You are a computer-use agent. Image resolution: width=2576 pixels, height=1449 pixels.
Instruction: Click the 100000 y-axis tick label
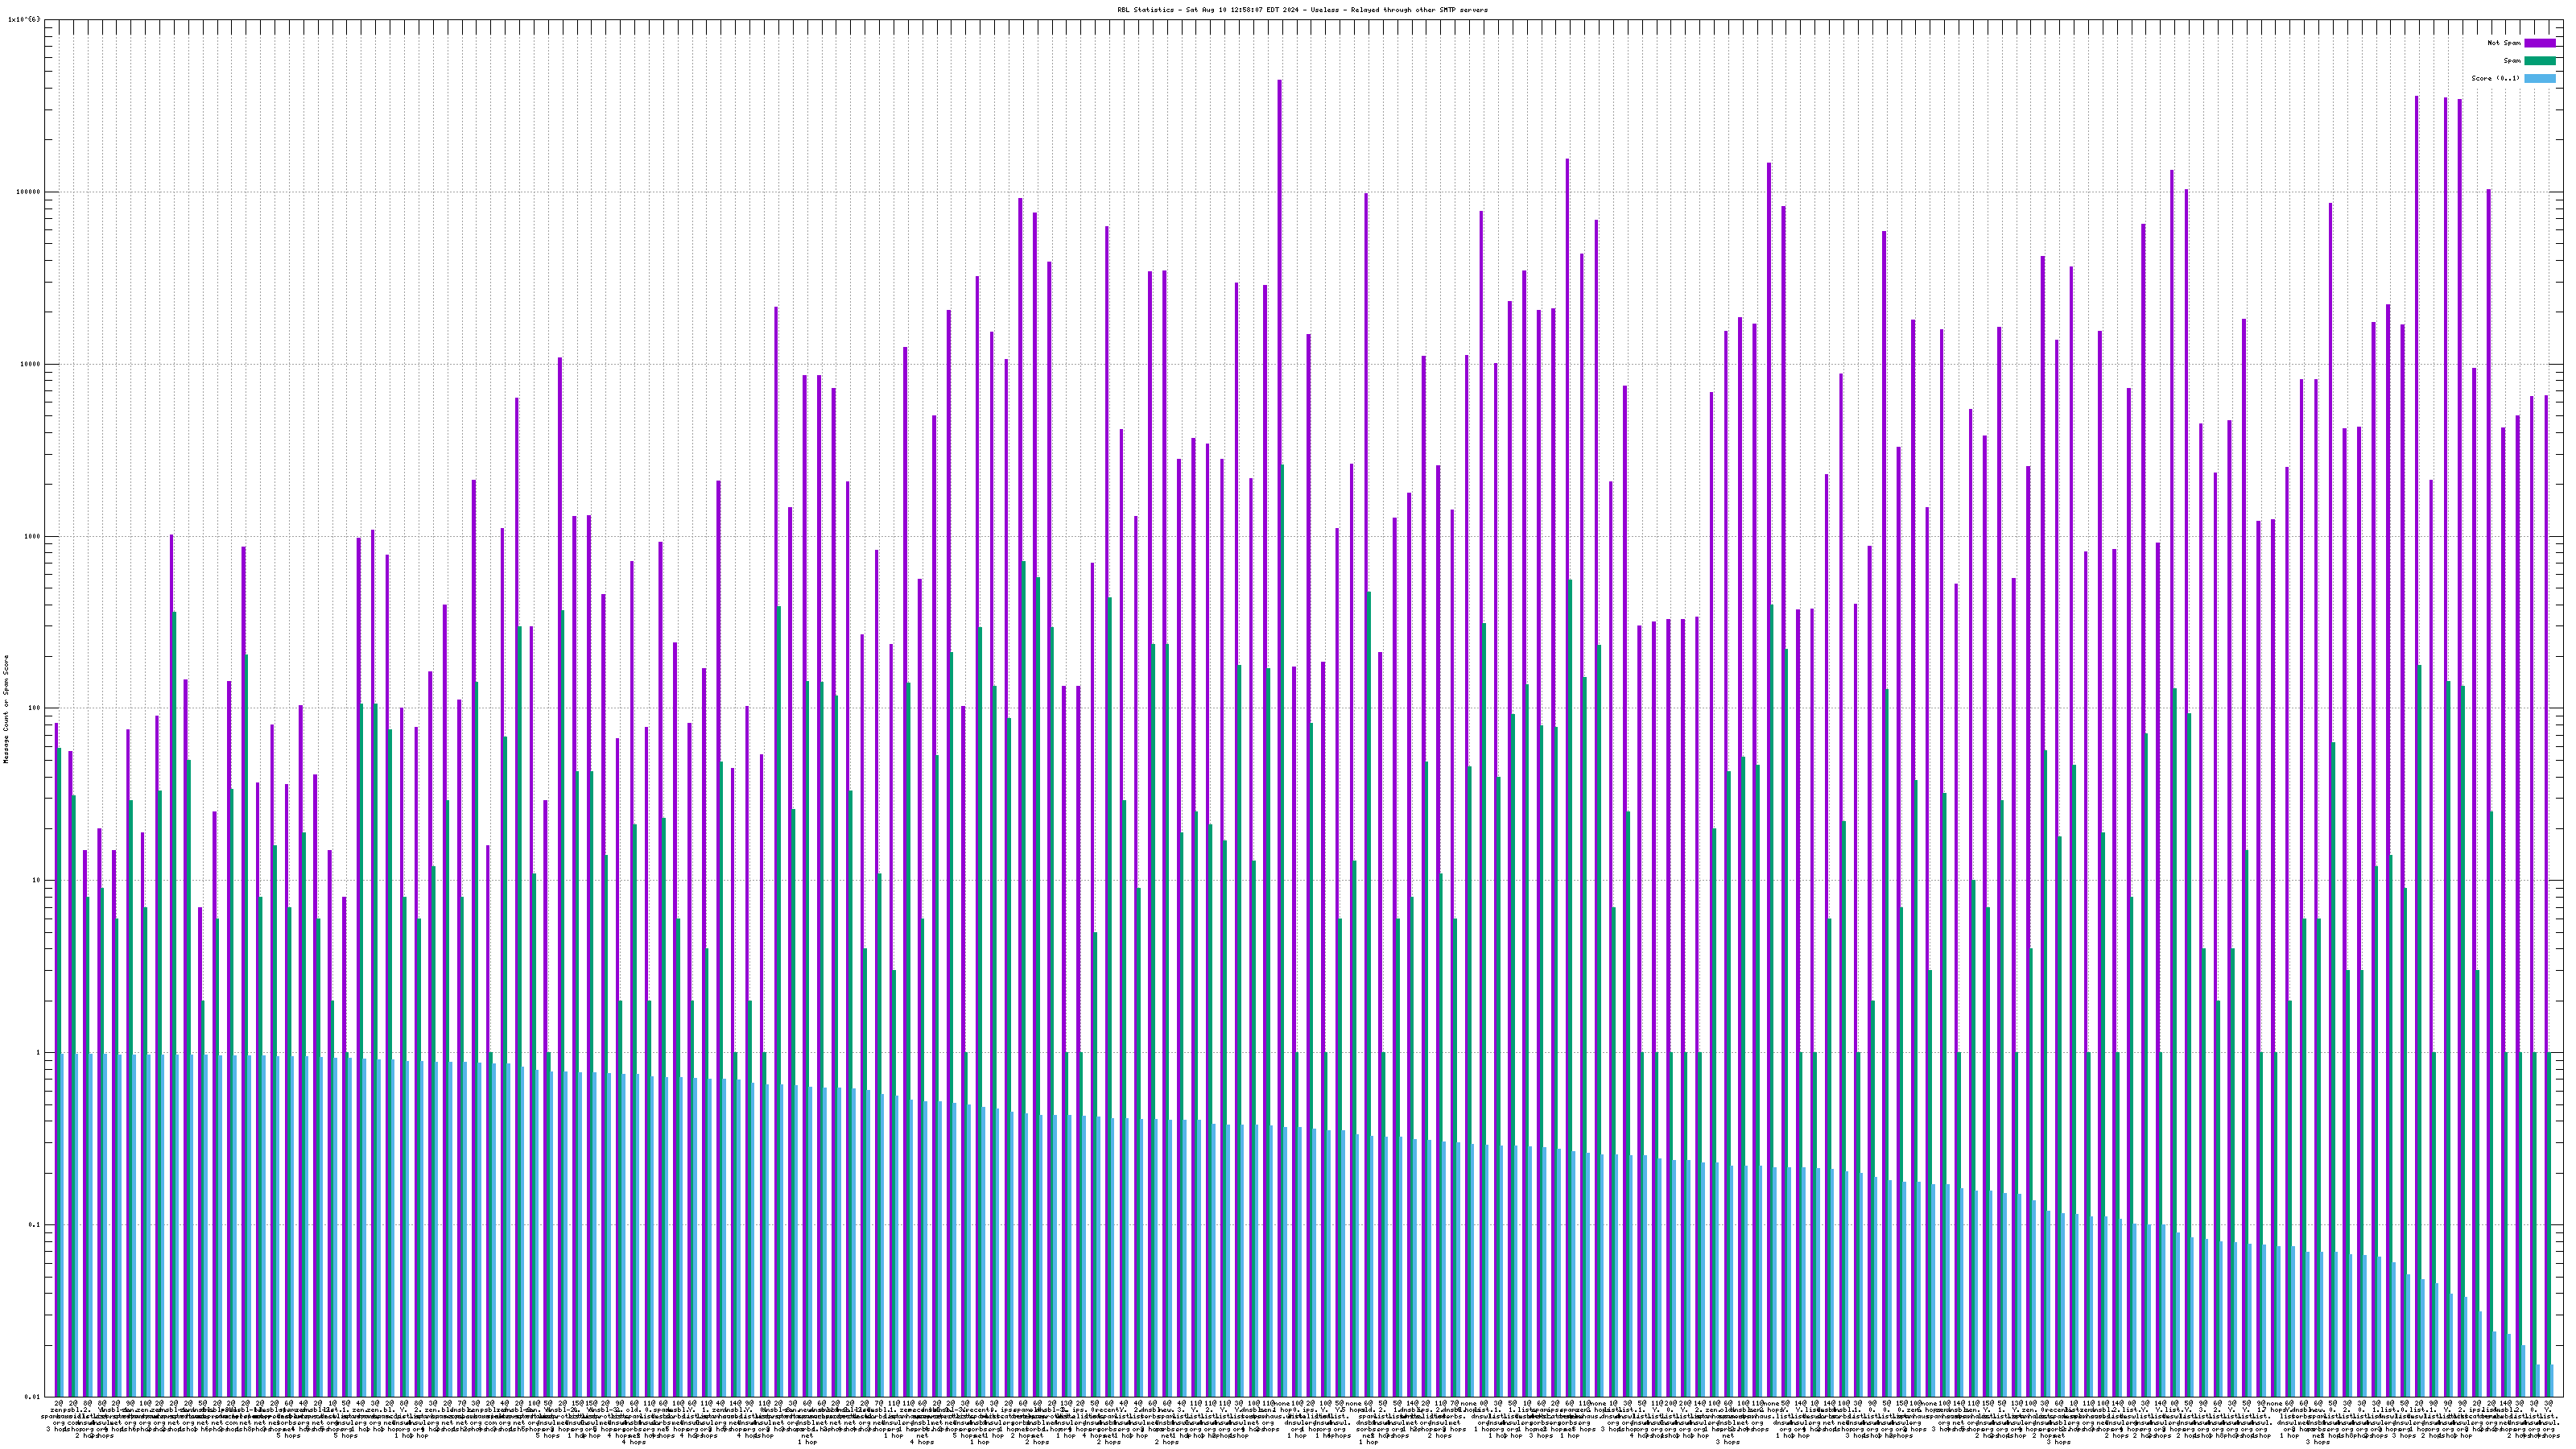pyautogui.click(x=30, y=192)
